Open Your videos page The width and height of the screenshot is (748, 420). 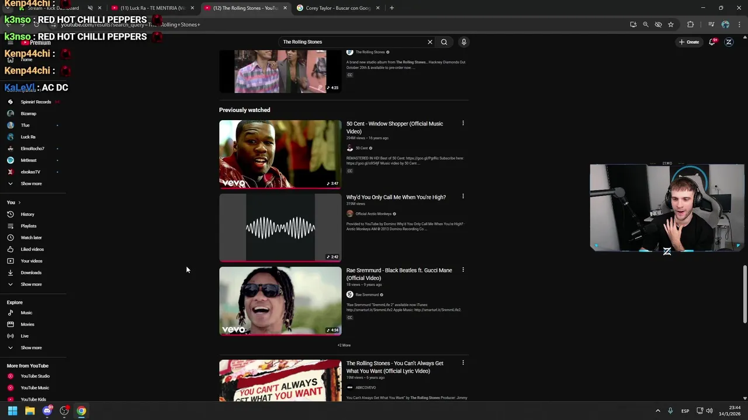(x=32, y=261)
